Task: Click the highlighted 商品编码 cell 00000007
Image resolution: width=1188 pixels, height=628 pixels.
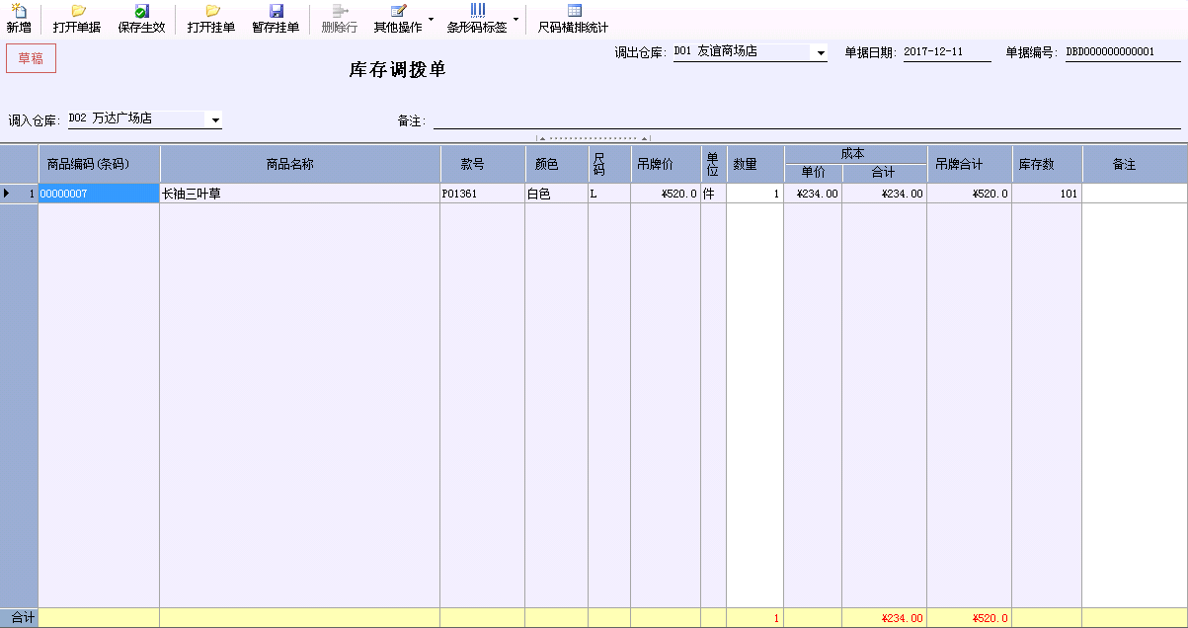Action: [99, 194]
